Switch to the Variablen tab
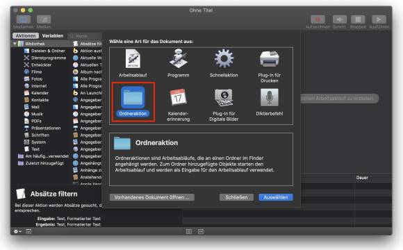Screen dimensions: 403x250 53,35
